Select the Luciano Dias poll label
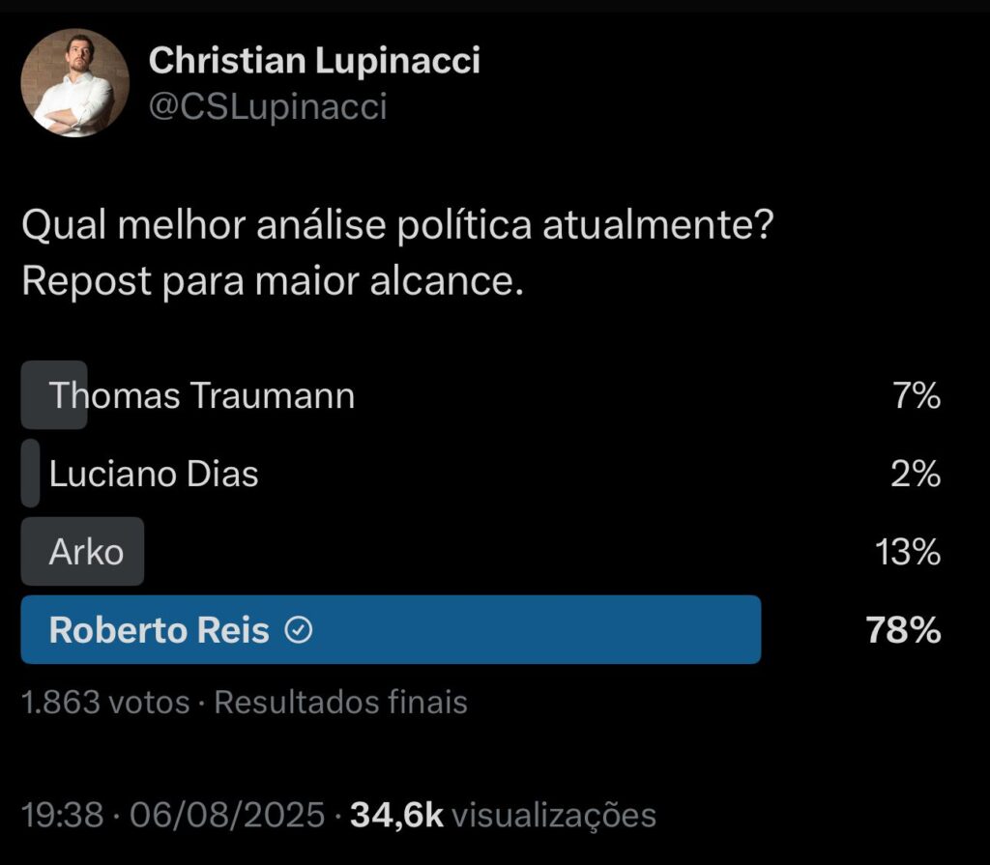The height and width of the screenshot is (865, 990). [x=154, y=474]
